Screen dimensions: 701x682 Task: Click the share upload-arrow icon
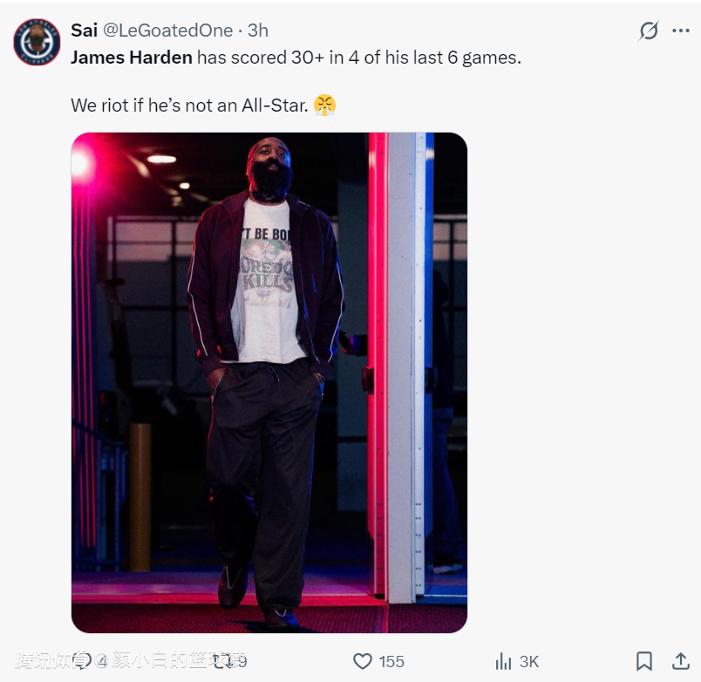click(680, 661)
